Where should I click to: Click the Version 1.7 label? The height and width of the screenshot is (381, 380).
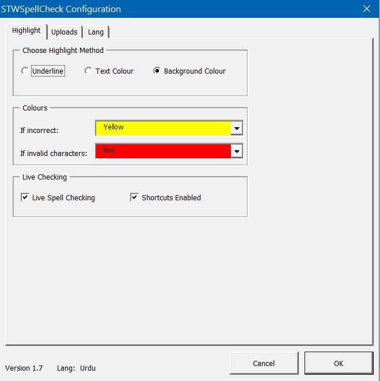[x=24, y=368]
